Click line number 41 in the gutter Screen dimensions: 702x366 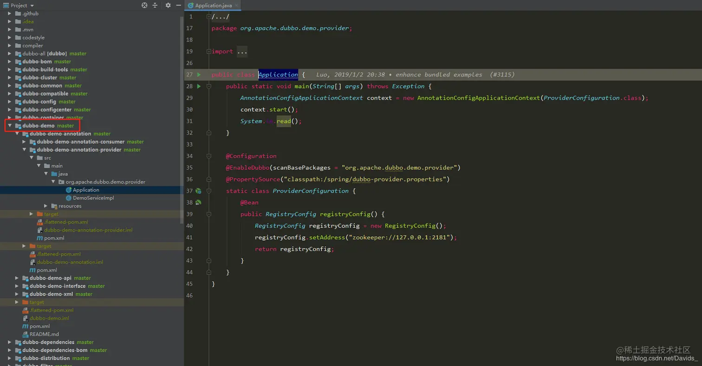click(189, 238)
